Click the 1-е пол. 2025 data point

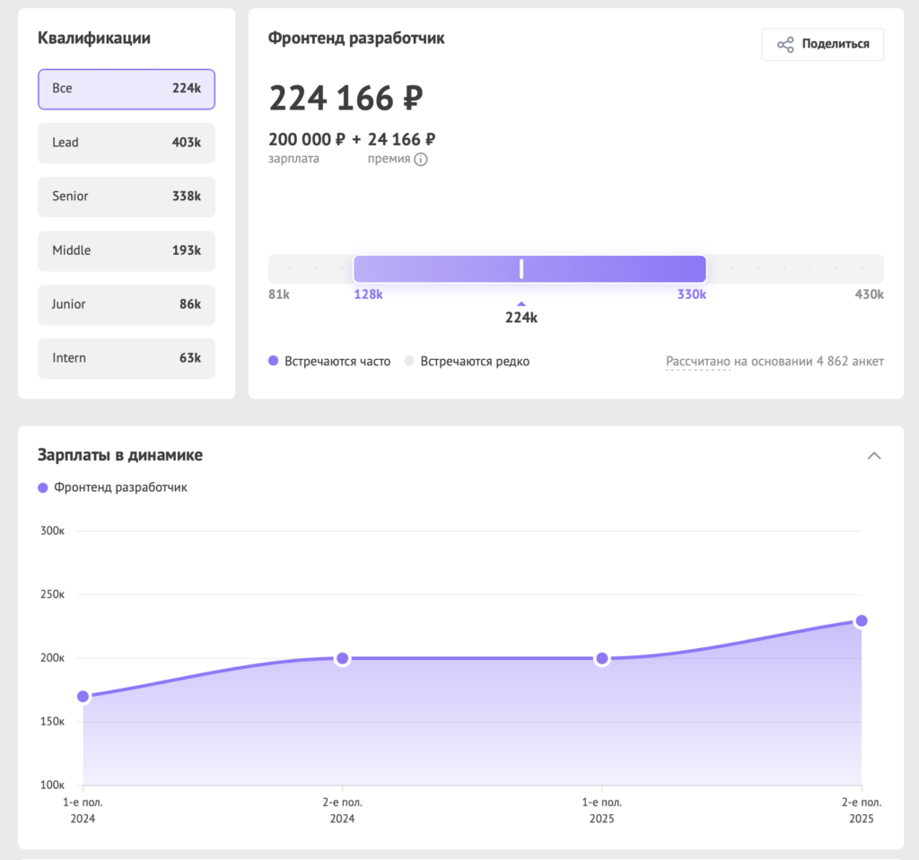(602, 659)
